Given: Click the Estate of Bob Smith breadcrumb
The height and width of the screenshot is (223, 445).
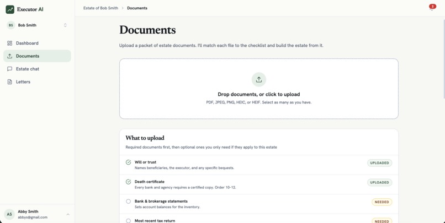Looking at the screenshot, I should pos(100,8).
